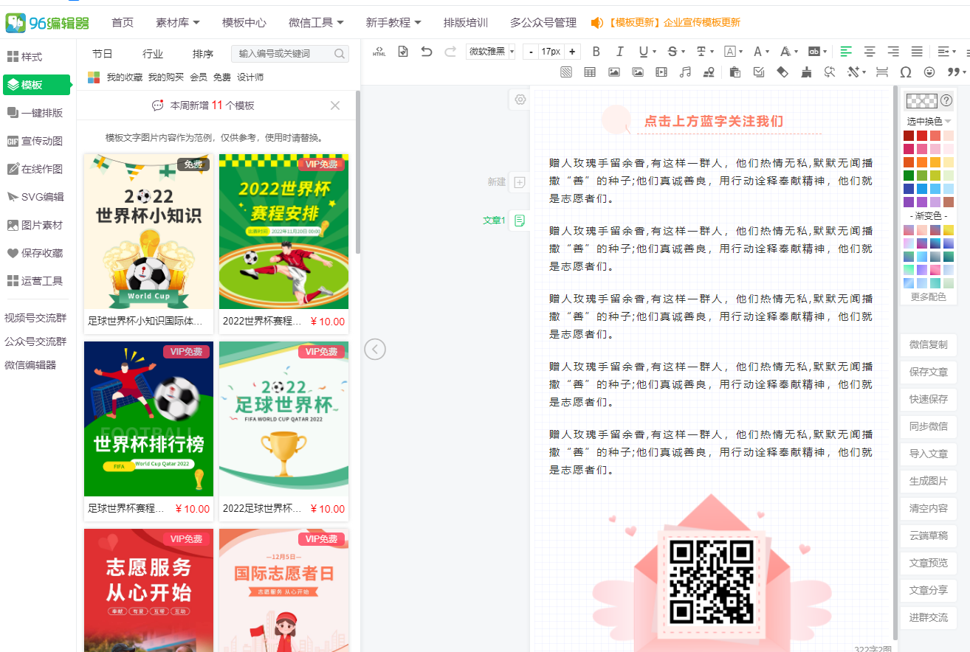
Task: Open 多公众号管理
Action: pyautogui.click(x=543, y=23)
